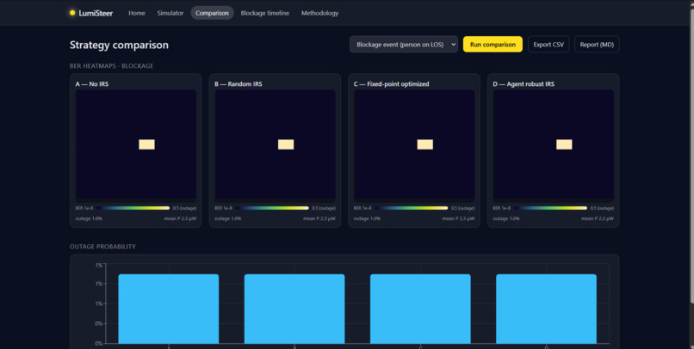The width and height of the screenshot is (694, 349).
Task: Click Export CSV button
Action: click(548, 44)
